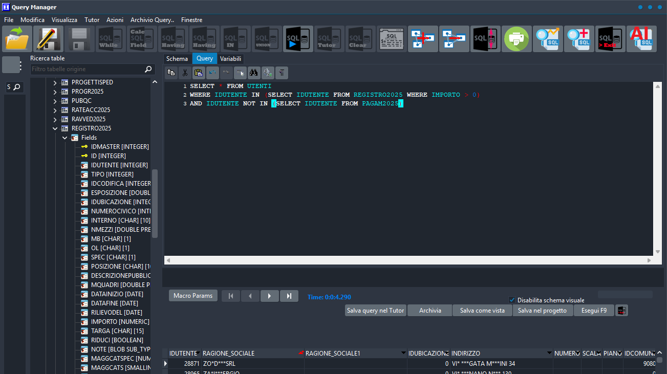Viewport: 667px width, 374px height.
Task: Open the Archivio Query menu
Action: tap(153, 20)
